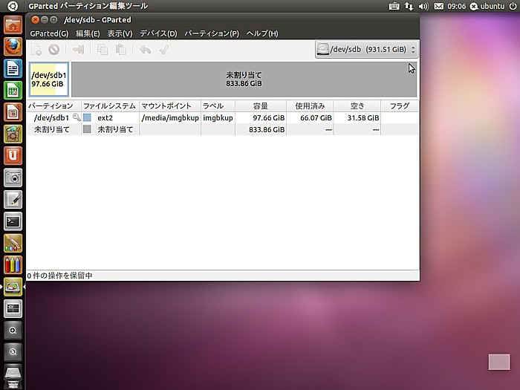The height and width of the screenshot is (390, 520).
Task: Open the Terminal launcher icon
Action: coord(13,221)
